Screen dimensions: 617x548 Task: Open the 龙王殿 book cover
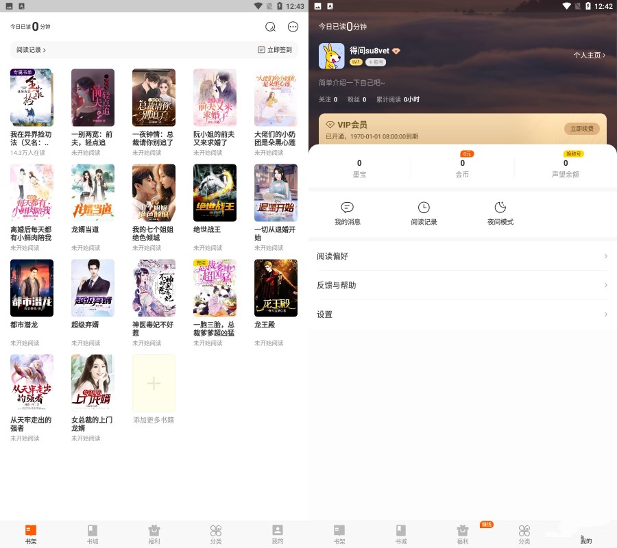click(x=276, y=288)
